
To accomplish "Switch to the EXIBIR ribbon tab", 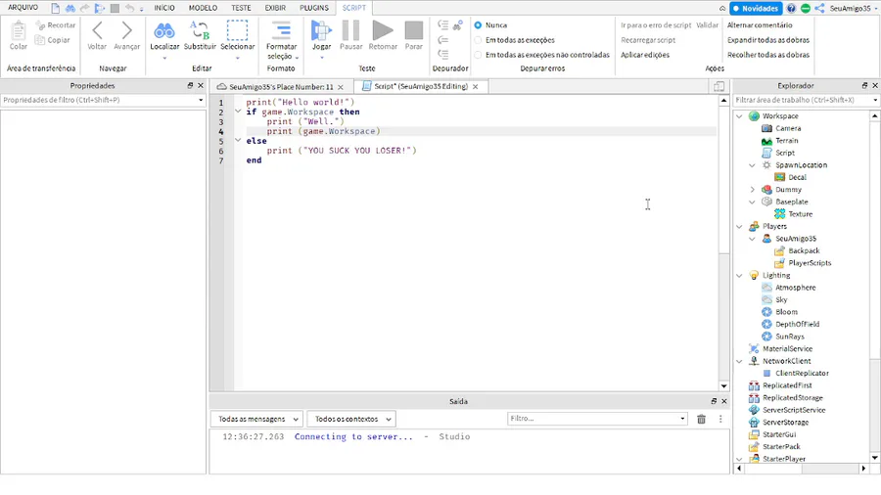I will coord(275,8).
